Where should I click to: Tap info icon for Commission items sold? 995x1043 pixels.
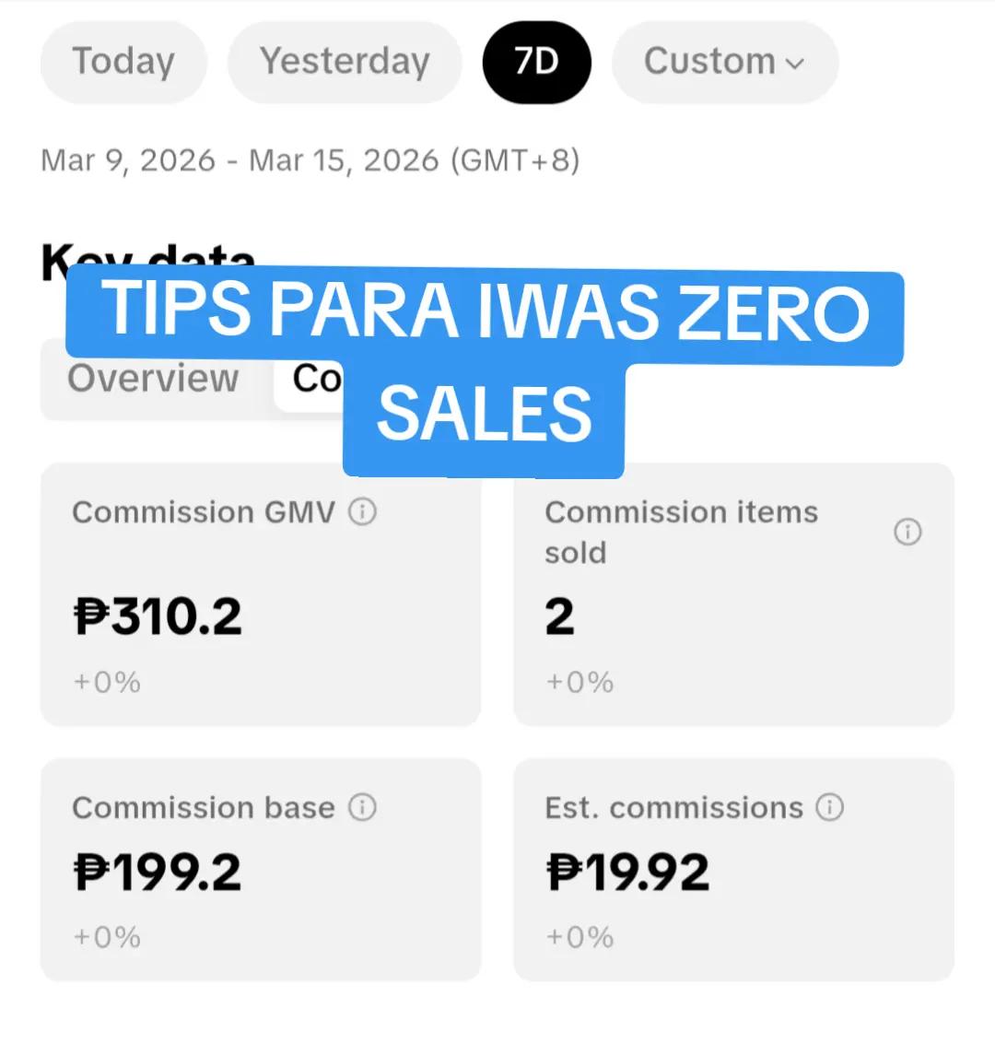(x=907, y=533)
